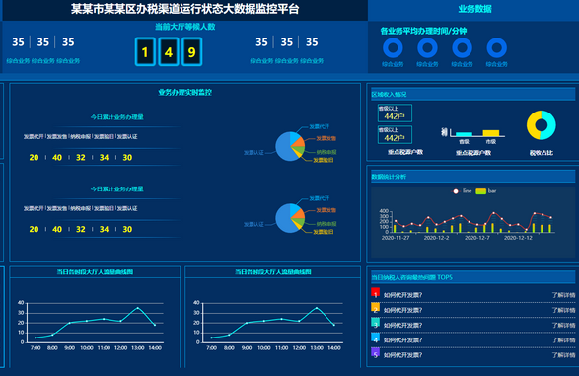Click the red number 1 rank badge
The image size is (579, 376).
[375, 293]
